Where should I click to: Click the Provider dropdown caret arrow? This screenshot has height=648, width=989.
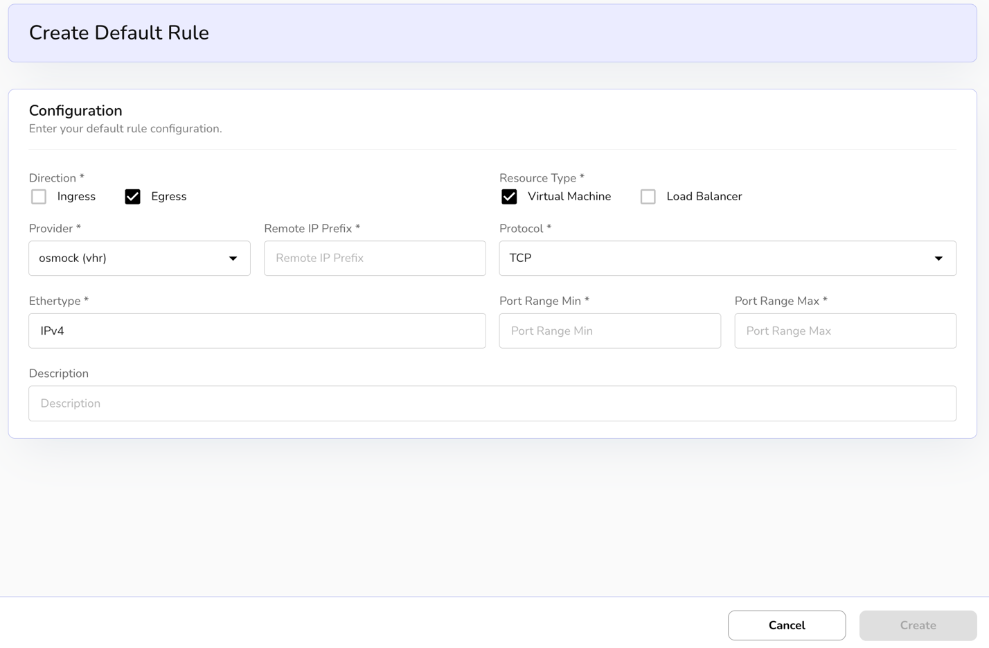click(x=233, y=259)
